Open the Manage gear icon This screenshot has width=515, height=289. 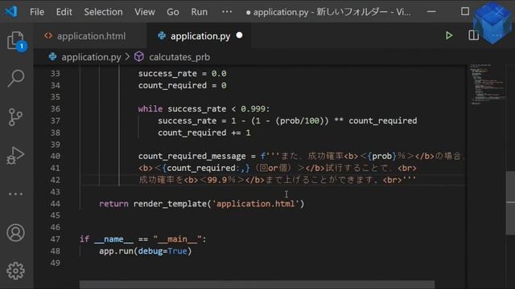tap(15, 271)
